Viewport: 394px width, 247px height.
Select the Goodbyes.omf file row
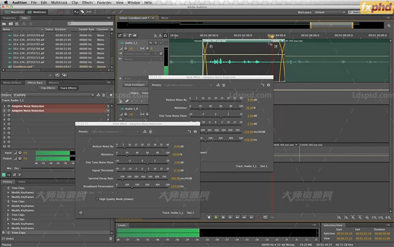coord(57,67)
